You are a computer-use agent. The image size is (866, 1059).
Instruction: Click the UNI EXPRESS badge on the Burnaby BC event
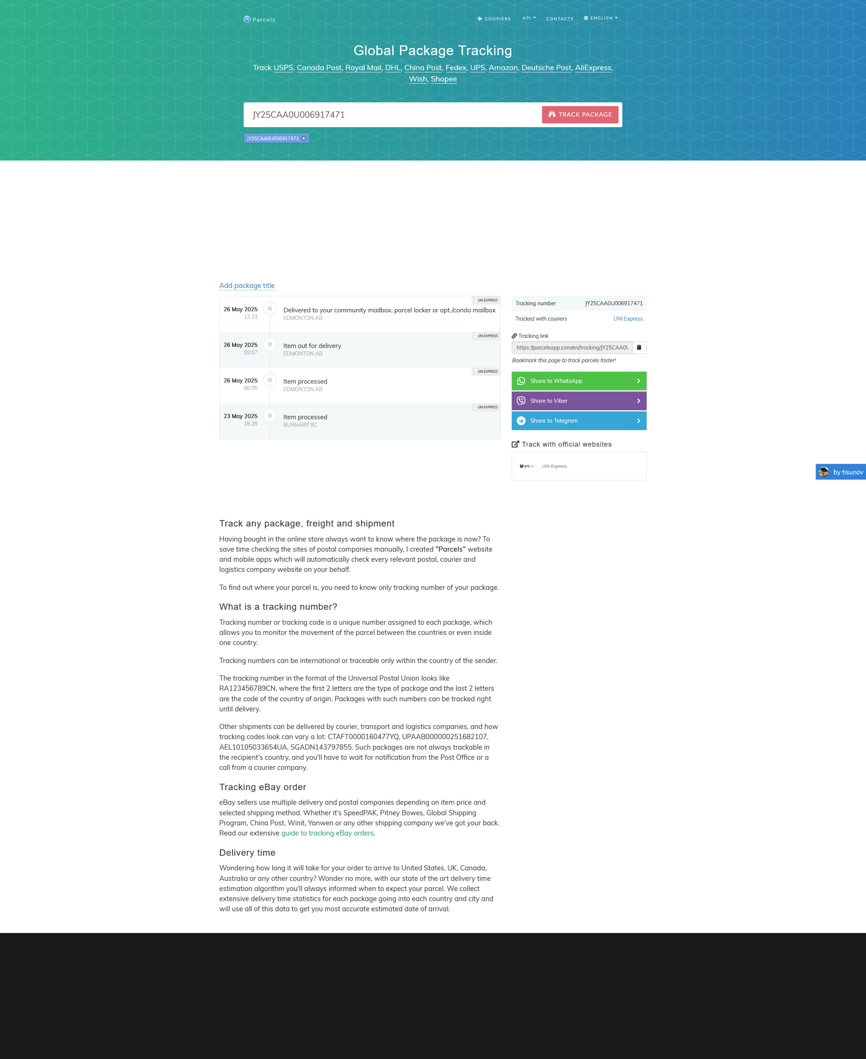486,407
